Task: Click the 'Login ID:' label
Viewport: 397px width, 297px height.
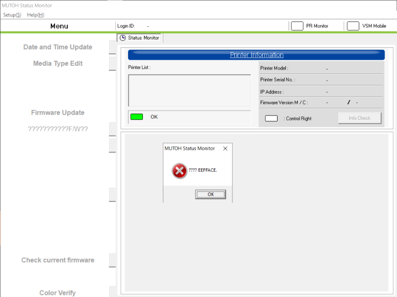Action: point(126,26)
